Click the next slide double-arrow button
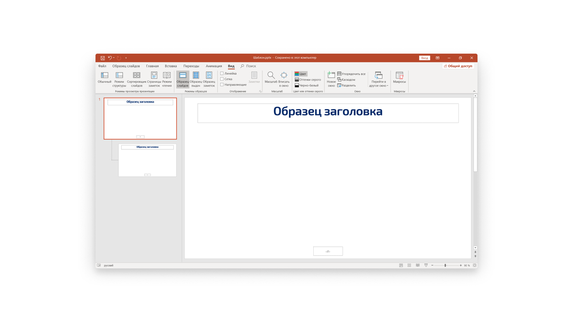 [x=475, y=257]
